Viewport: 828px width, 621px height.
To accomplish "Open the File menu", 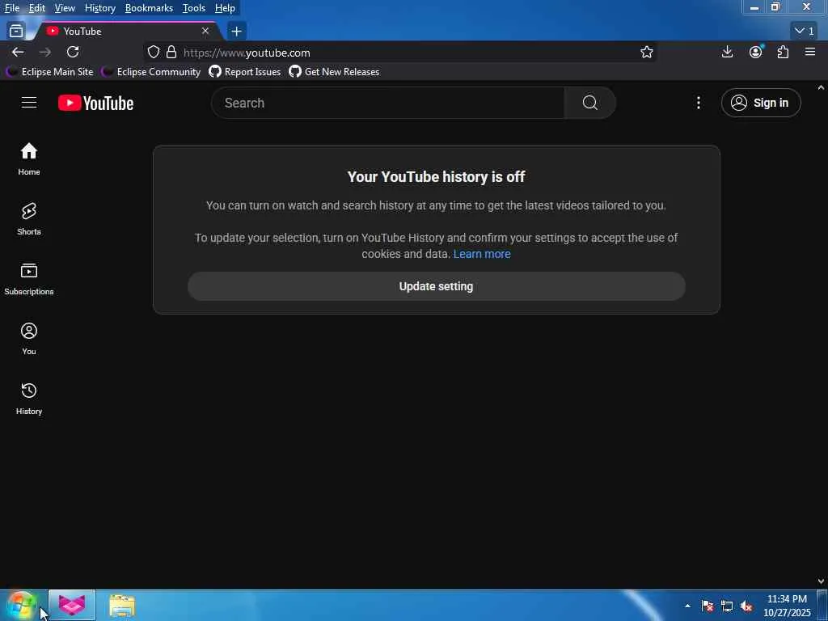I will pyautogui.click(x=11, y=8).
